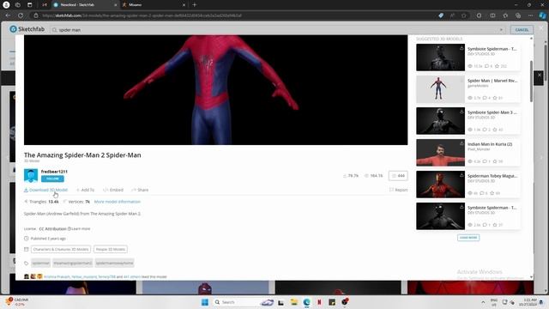Viewport: 549px width, 309px height.
Task: Open the Sketchfab logo home link
Action: coord(27,29)
